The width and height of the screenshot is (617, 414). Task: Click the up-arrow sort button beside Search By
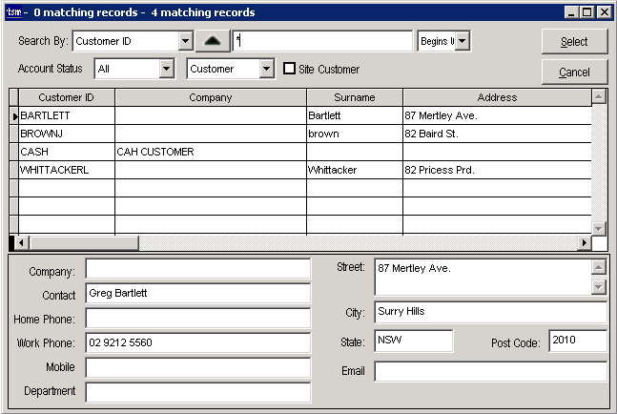coord(213,41)
